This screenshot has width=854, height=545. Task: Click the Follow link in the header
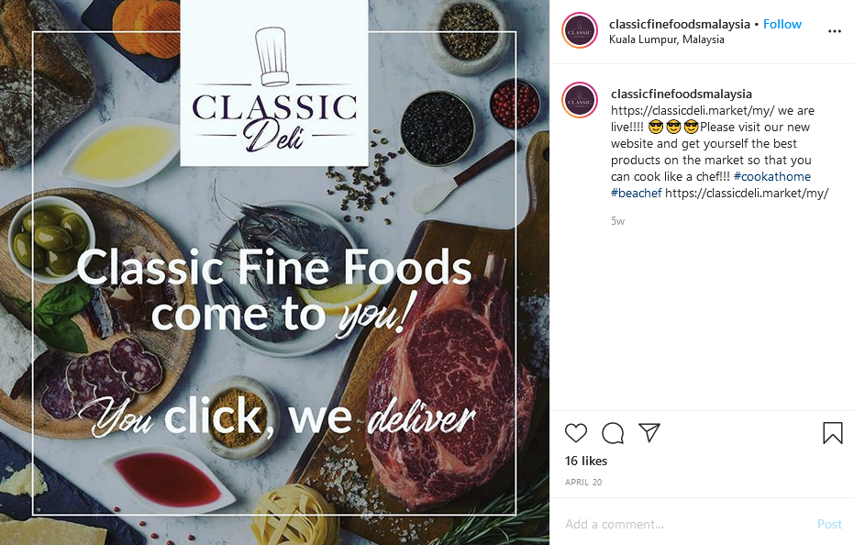[x=782, y=24]
